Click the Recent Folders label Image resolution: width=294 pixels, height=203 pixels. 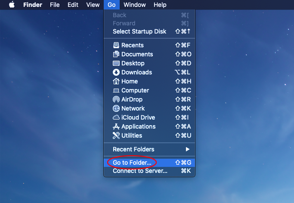(x=133, y=149)
